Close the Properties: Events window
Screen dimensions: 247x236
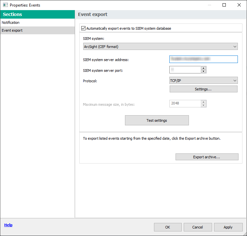click(x=239, y=5)
